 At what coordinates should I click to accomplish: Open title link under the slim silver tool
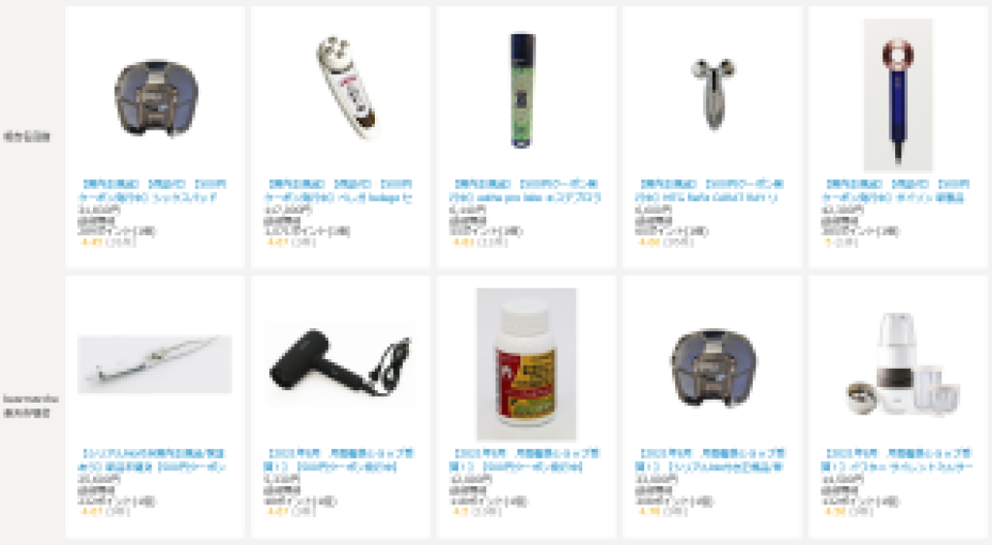(x=152, y=460)
